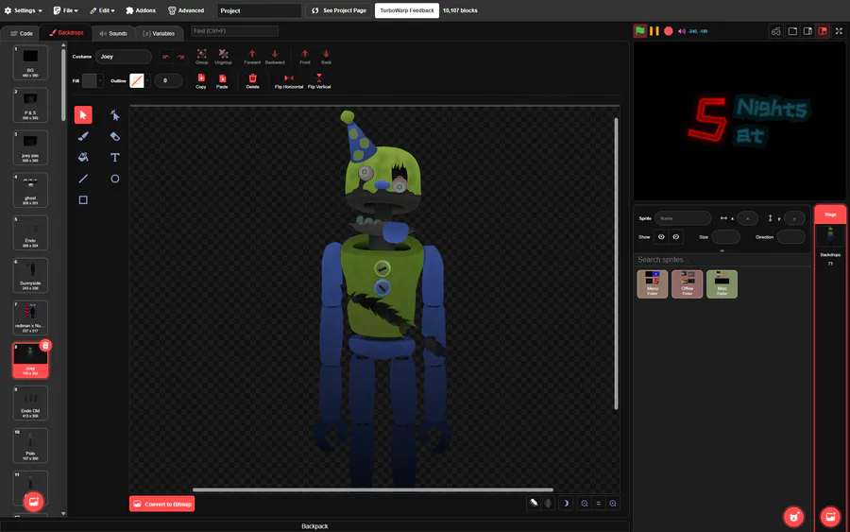Viewport: 850px width, 532px height.
Task: Move selection Forward one layer
Action: [x=252, y=57]
